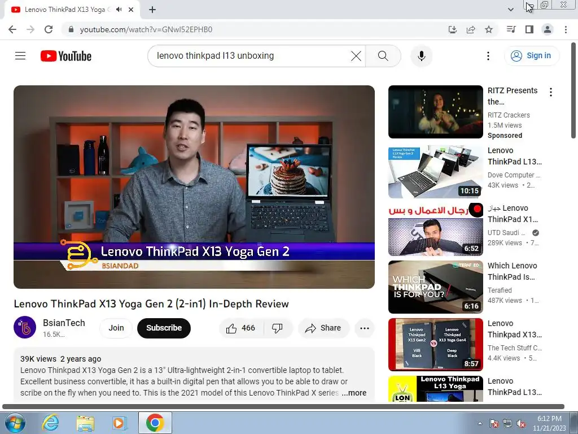578x434 pixels.
Task: Click the UTD Saudi channel name
Action: (506, 233)
